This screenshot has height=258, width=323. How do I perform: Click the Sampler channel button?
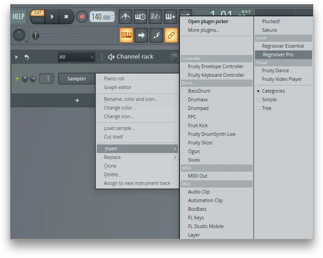point(77,79)
